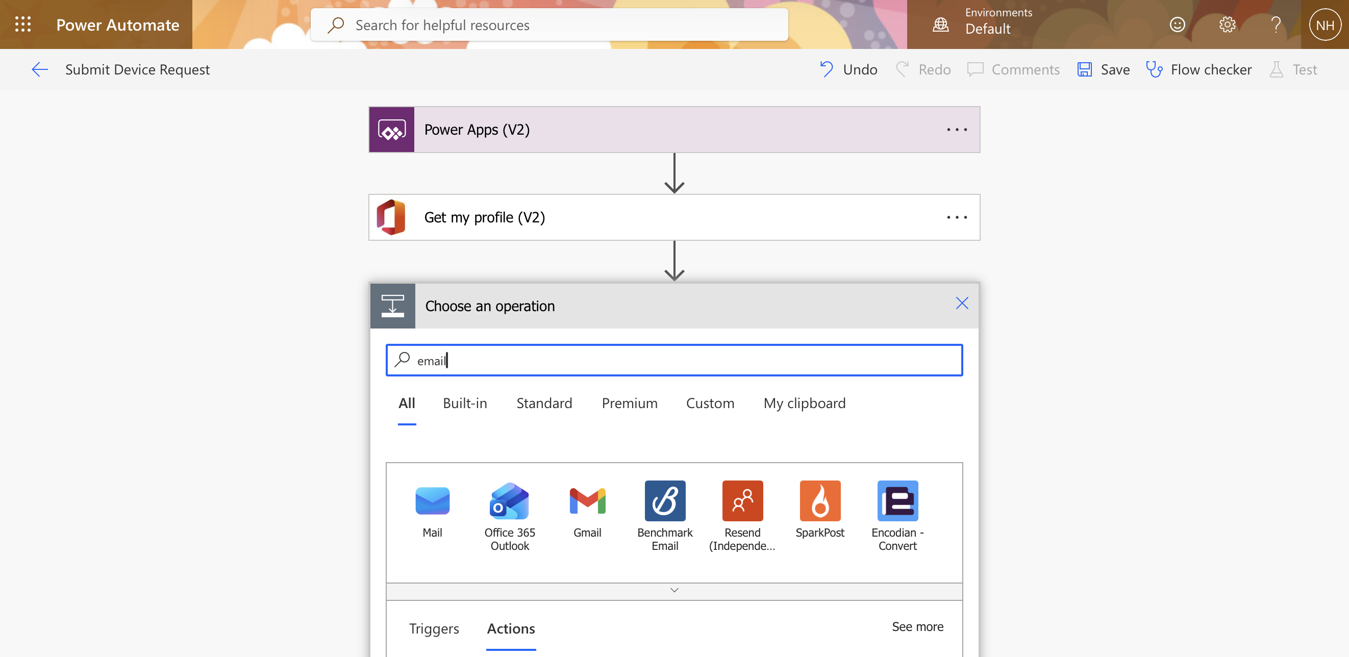Show the Triggers list
This screenshot has width=1349, height=657.
[434, 629]
